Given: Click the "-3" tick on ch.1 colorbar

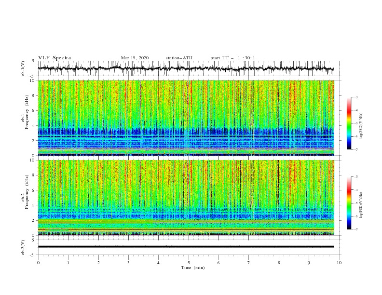Looking at the screenshot, I should 356,97.
